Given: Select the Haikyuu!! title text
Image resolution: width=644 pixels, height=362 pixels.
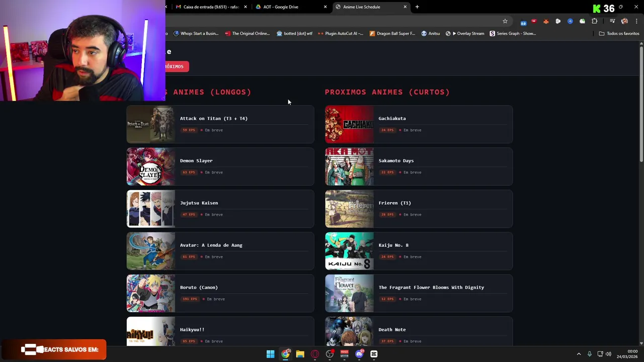Looking at the screenshot, I should [192, 330].
